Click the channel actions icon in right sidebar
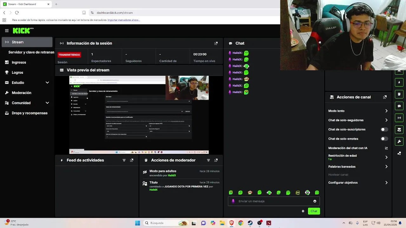The image size is (406, 228). click(x=399, y=130)
